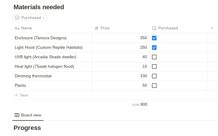This screenshot has height=136, width=218.
Task: Mark Plants as purchased
Action: [x=154, y=86]
